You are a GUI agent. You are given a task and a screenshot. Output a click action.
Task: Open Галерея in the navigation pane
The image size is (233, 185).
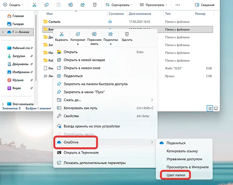pos(15,24)
